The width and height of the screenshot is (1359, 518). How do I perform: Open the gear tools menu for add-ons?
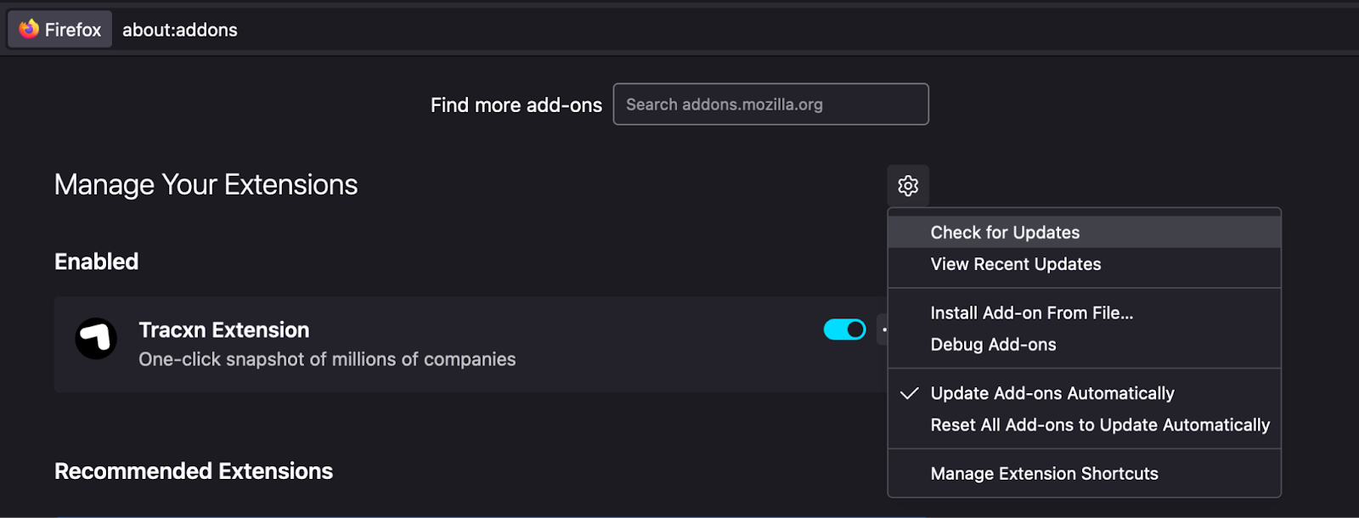[x=908, y=186]
